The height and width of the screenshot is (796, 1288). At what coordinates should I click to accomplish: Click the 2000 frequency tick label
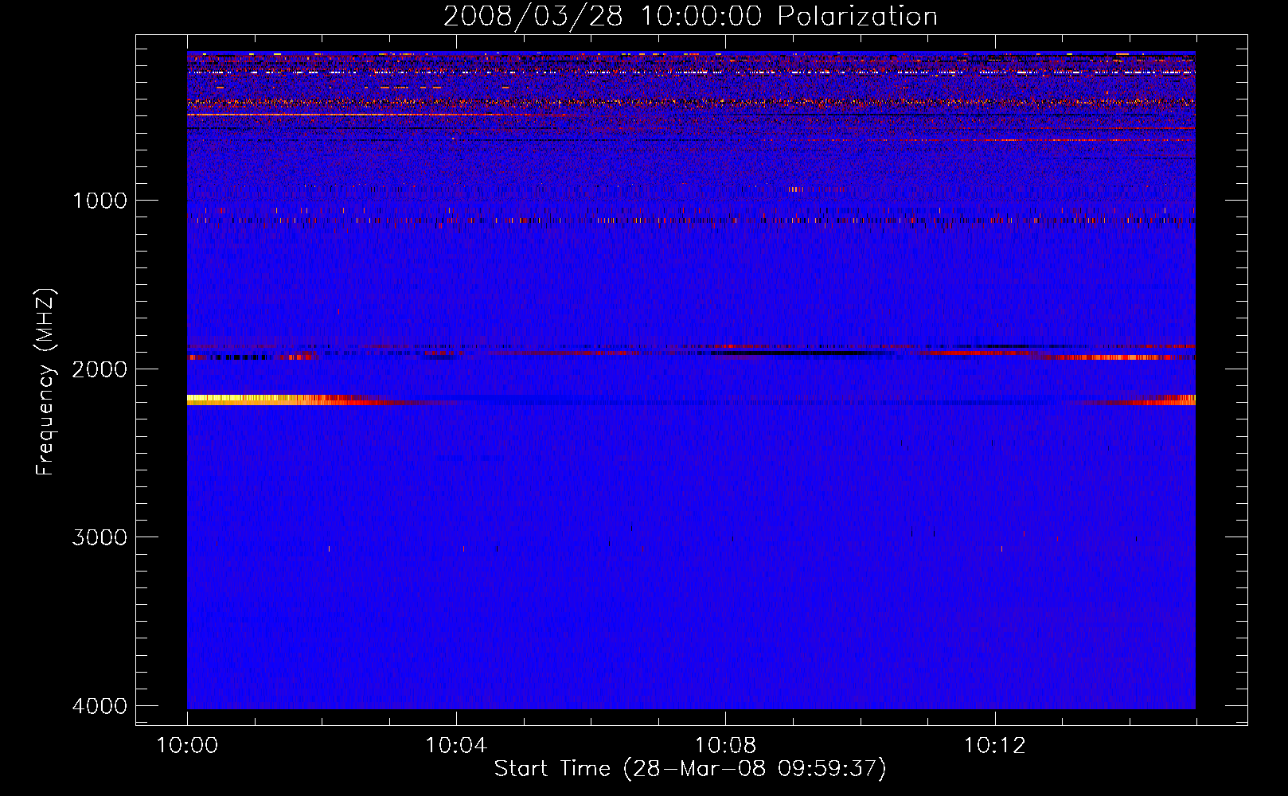100,369
